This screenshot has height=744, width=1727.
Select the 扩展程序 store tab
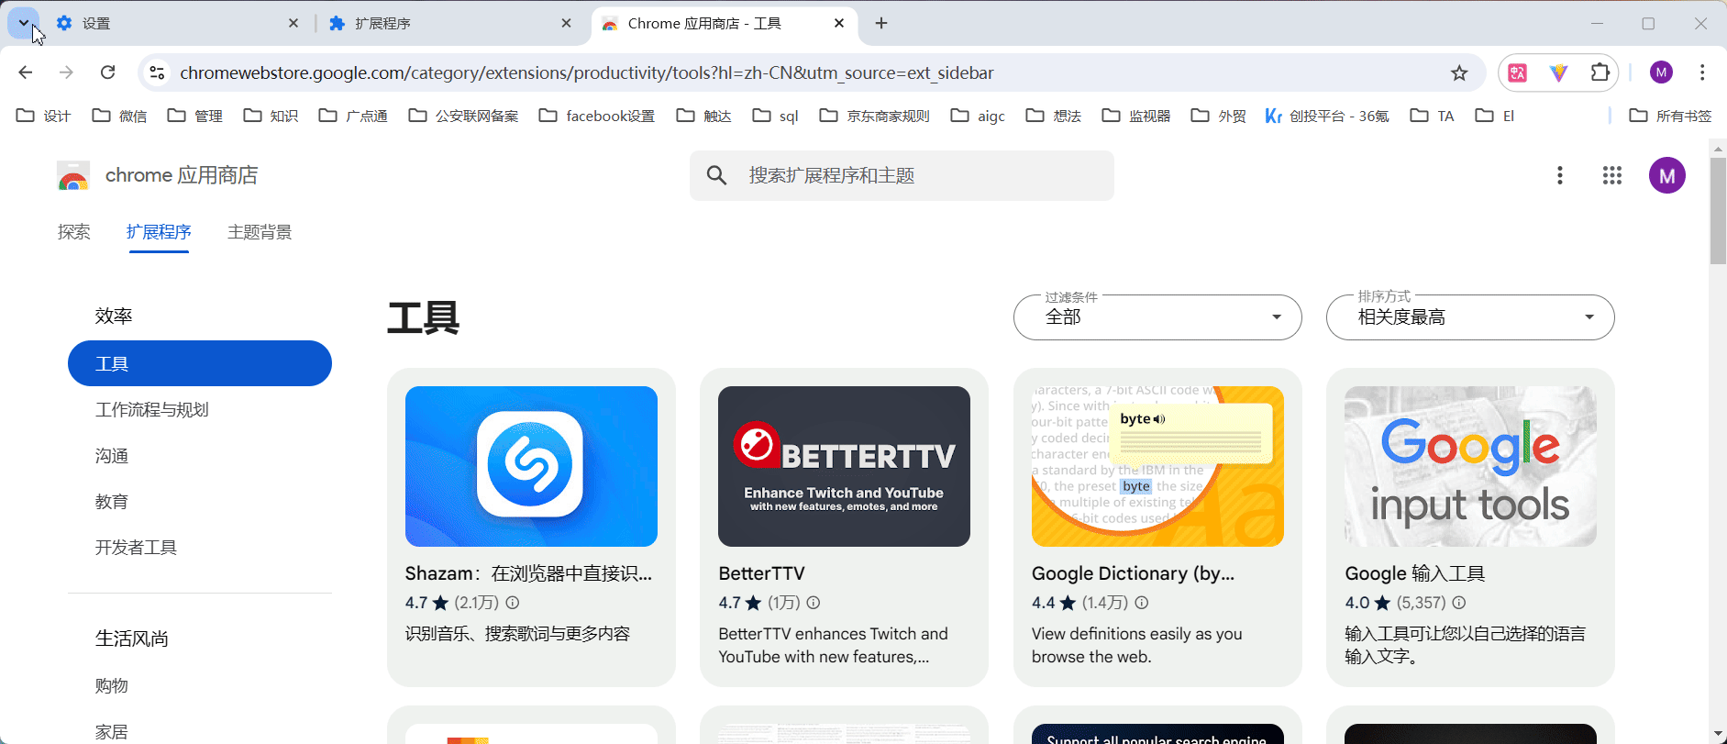(159, 232)
